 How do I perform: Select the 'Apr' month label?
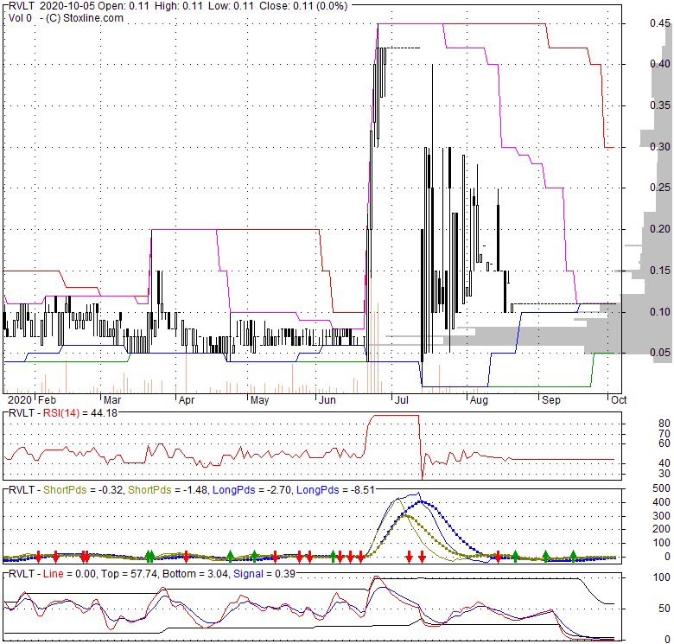[x=187, y=400]
